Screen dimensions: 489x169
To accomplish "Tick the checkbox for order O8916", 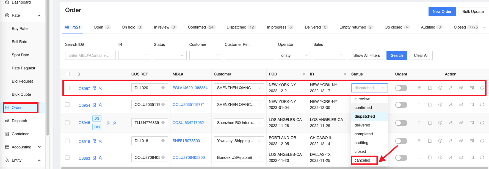I will tap(67, 141).
